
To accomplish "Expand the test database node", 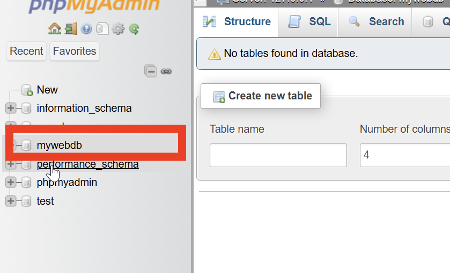I will click(x=10, y=201).
